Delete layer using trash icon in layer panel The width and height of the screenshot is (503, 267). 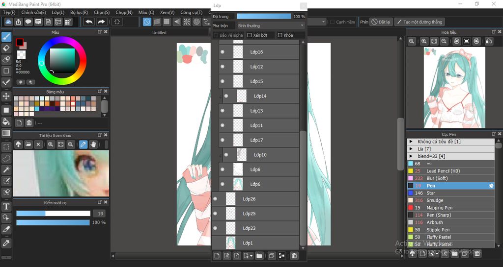(294, 255)
